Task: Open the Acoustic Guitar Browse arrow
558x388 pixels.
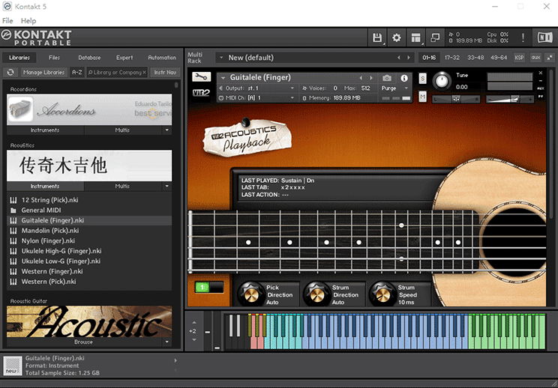Action: (x=167, y=342)
